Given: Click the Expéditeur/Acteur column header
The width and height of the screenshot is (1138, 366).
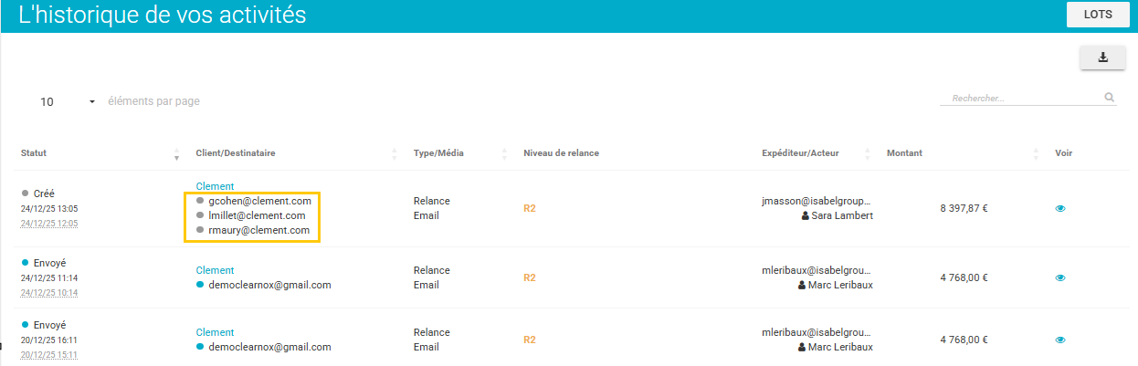Looking at the screenshot, I should (800, 153).
